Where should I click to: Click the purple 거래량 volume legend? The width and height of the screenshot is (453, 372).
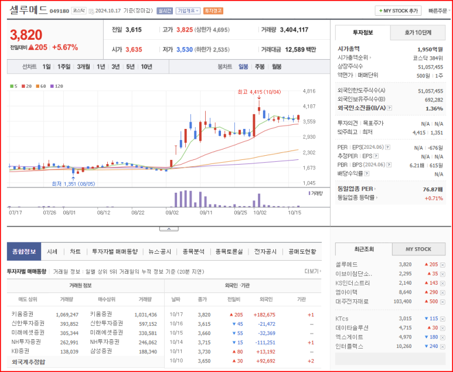point(315,193)
